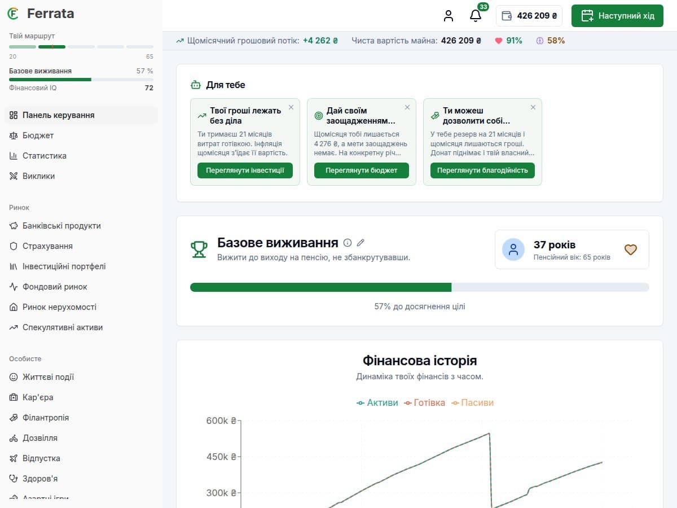Click Переглянути бюджет button
677x508 pixels.
tap(362, 170)
